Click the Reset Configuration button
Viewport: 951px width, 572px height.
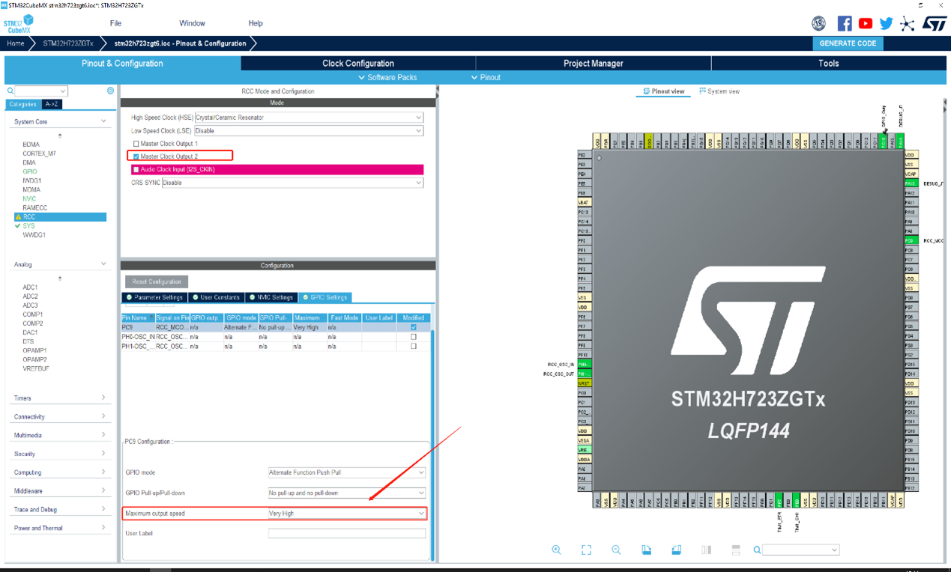coord(157,282)
